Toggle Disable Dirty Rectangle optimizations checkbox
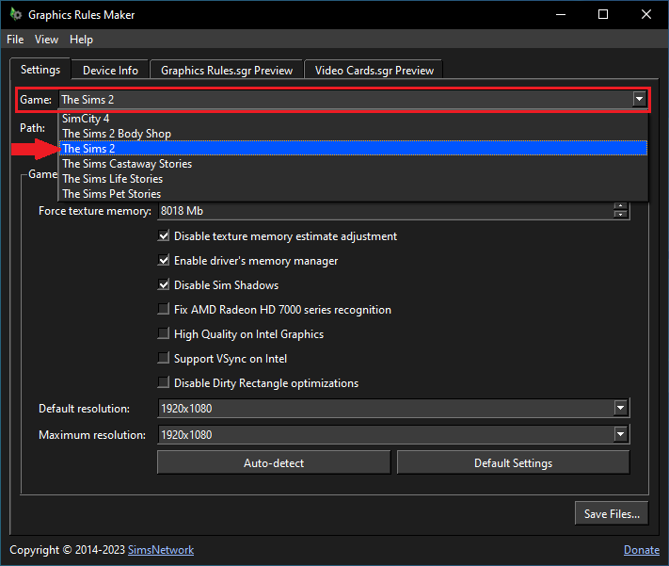 tap(164, 383)
